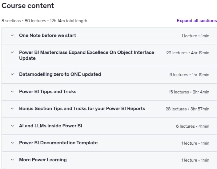The height and width of the screenshot is (169, 217).
Task: Expand chevron for AI and LLMs inside Power BI
Action: [x=12, y=126]
